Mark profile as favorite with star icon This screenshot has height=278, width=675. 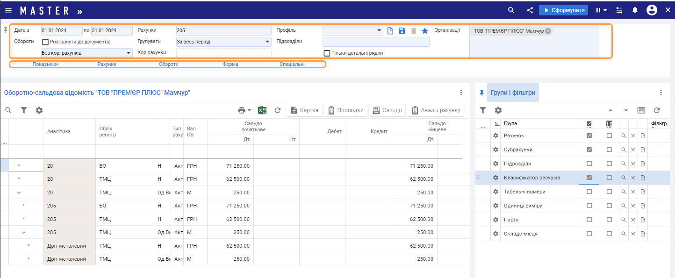pyautogui.click(x=425, y=31)
